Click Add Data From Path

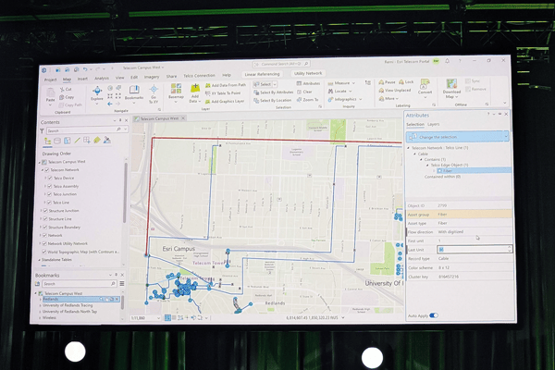[226, 85]
